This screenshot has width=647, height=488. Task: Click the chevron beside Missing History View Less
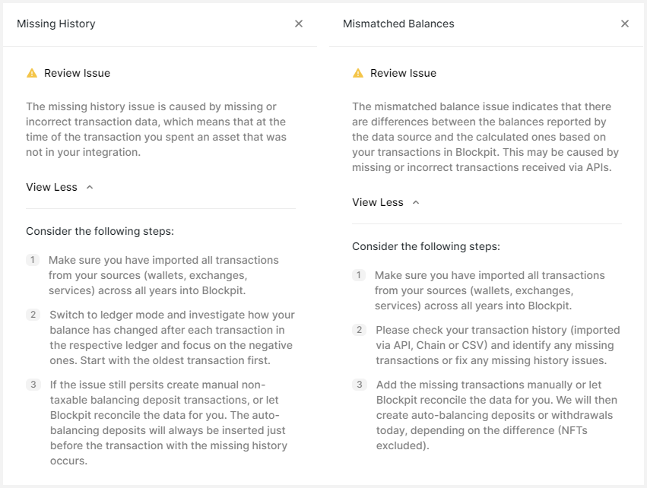(90, 187)
